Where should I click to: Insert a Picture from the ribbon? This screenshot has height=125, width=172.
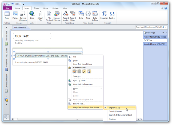(x=15, y=15)
